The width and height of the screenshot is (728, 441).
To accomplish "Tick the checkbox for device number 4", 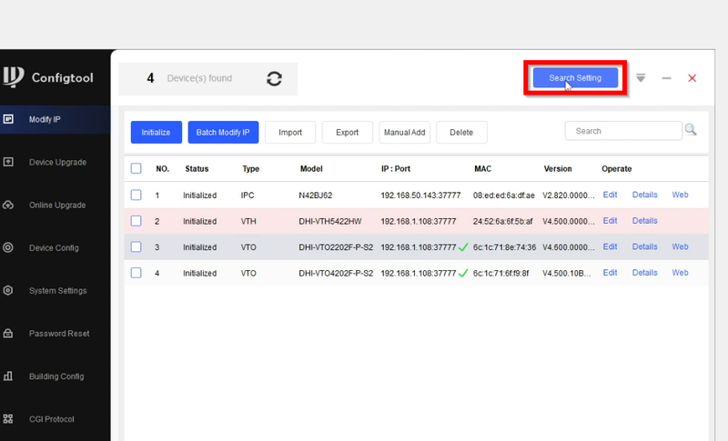I will tap(136, 273).
